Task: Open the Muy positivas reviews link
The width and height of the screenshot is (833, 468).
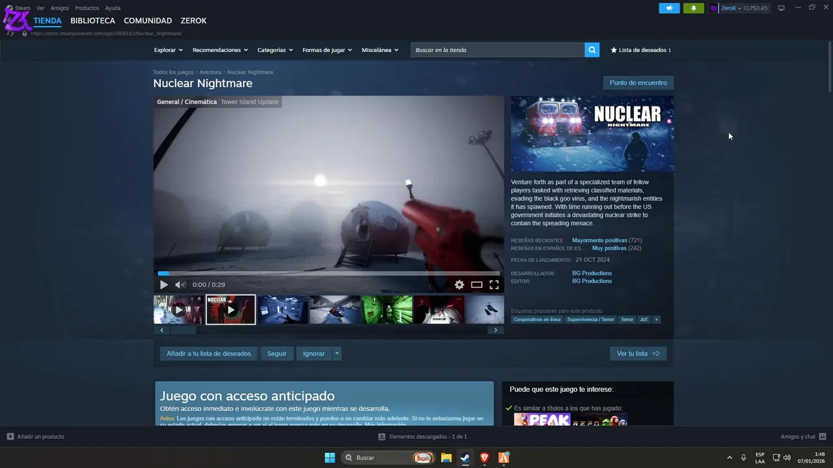Action: (x=609, y=248)
